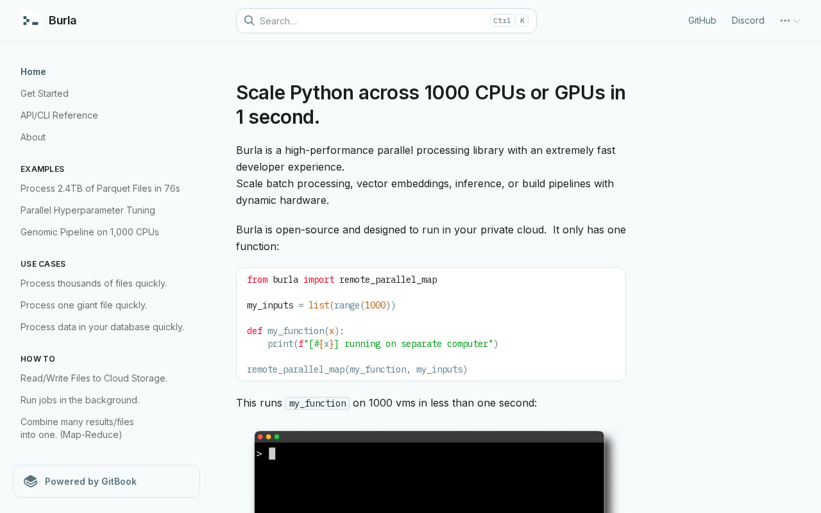Viewport: 821px width, 513px height.
Task: Click the green terminal window dot
Action: click(277, 437)
